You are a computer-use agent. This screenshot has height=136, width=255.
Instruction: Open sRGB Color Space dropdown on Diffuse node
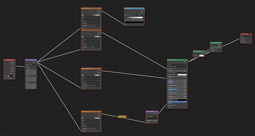96,47
